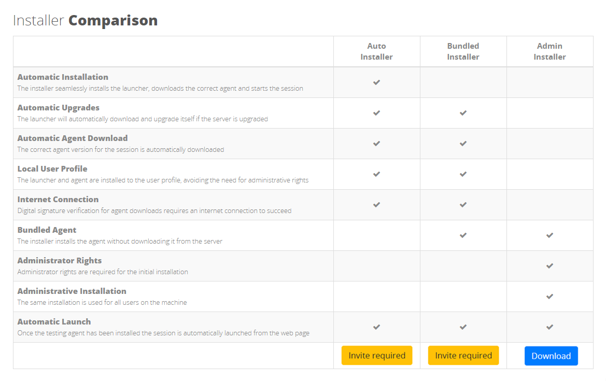606x381 pixels.
Task: Click Auto Installer checkmark for Automatic Agent Download
Action: (377, 144)
